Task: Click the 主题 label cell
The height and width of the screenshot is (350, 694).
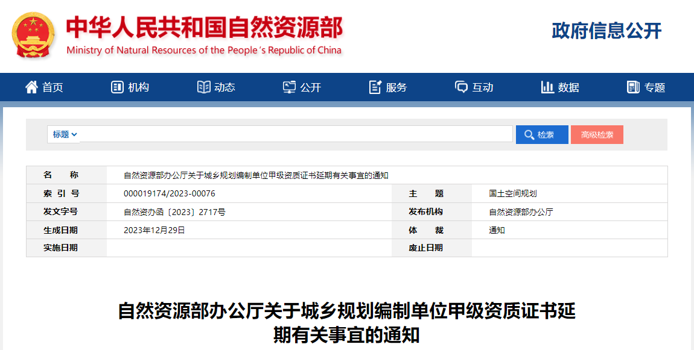Action: [x=432, y=193]
